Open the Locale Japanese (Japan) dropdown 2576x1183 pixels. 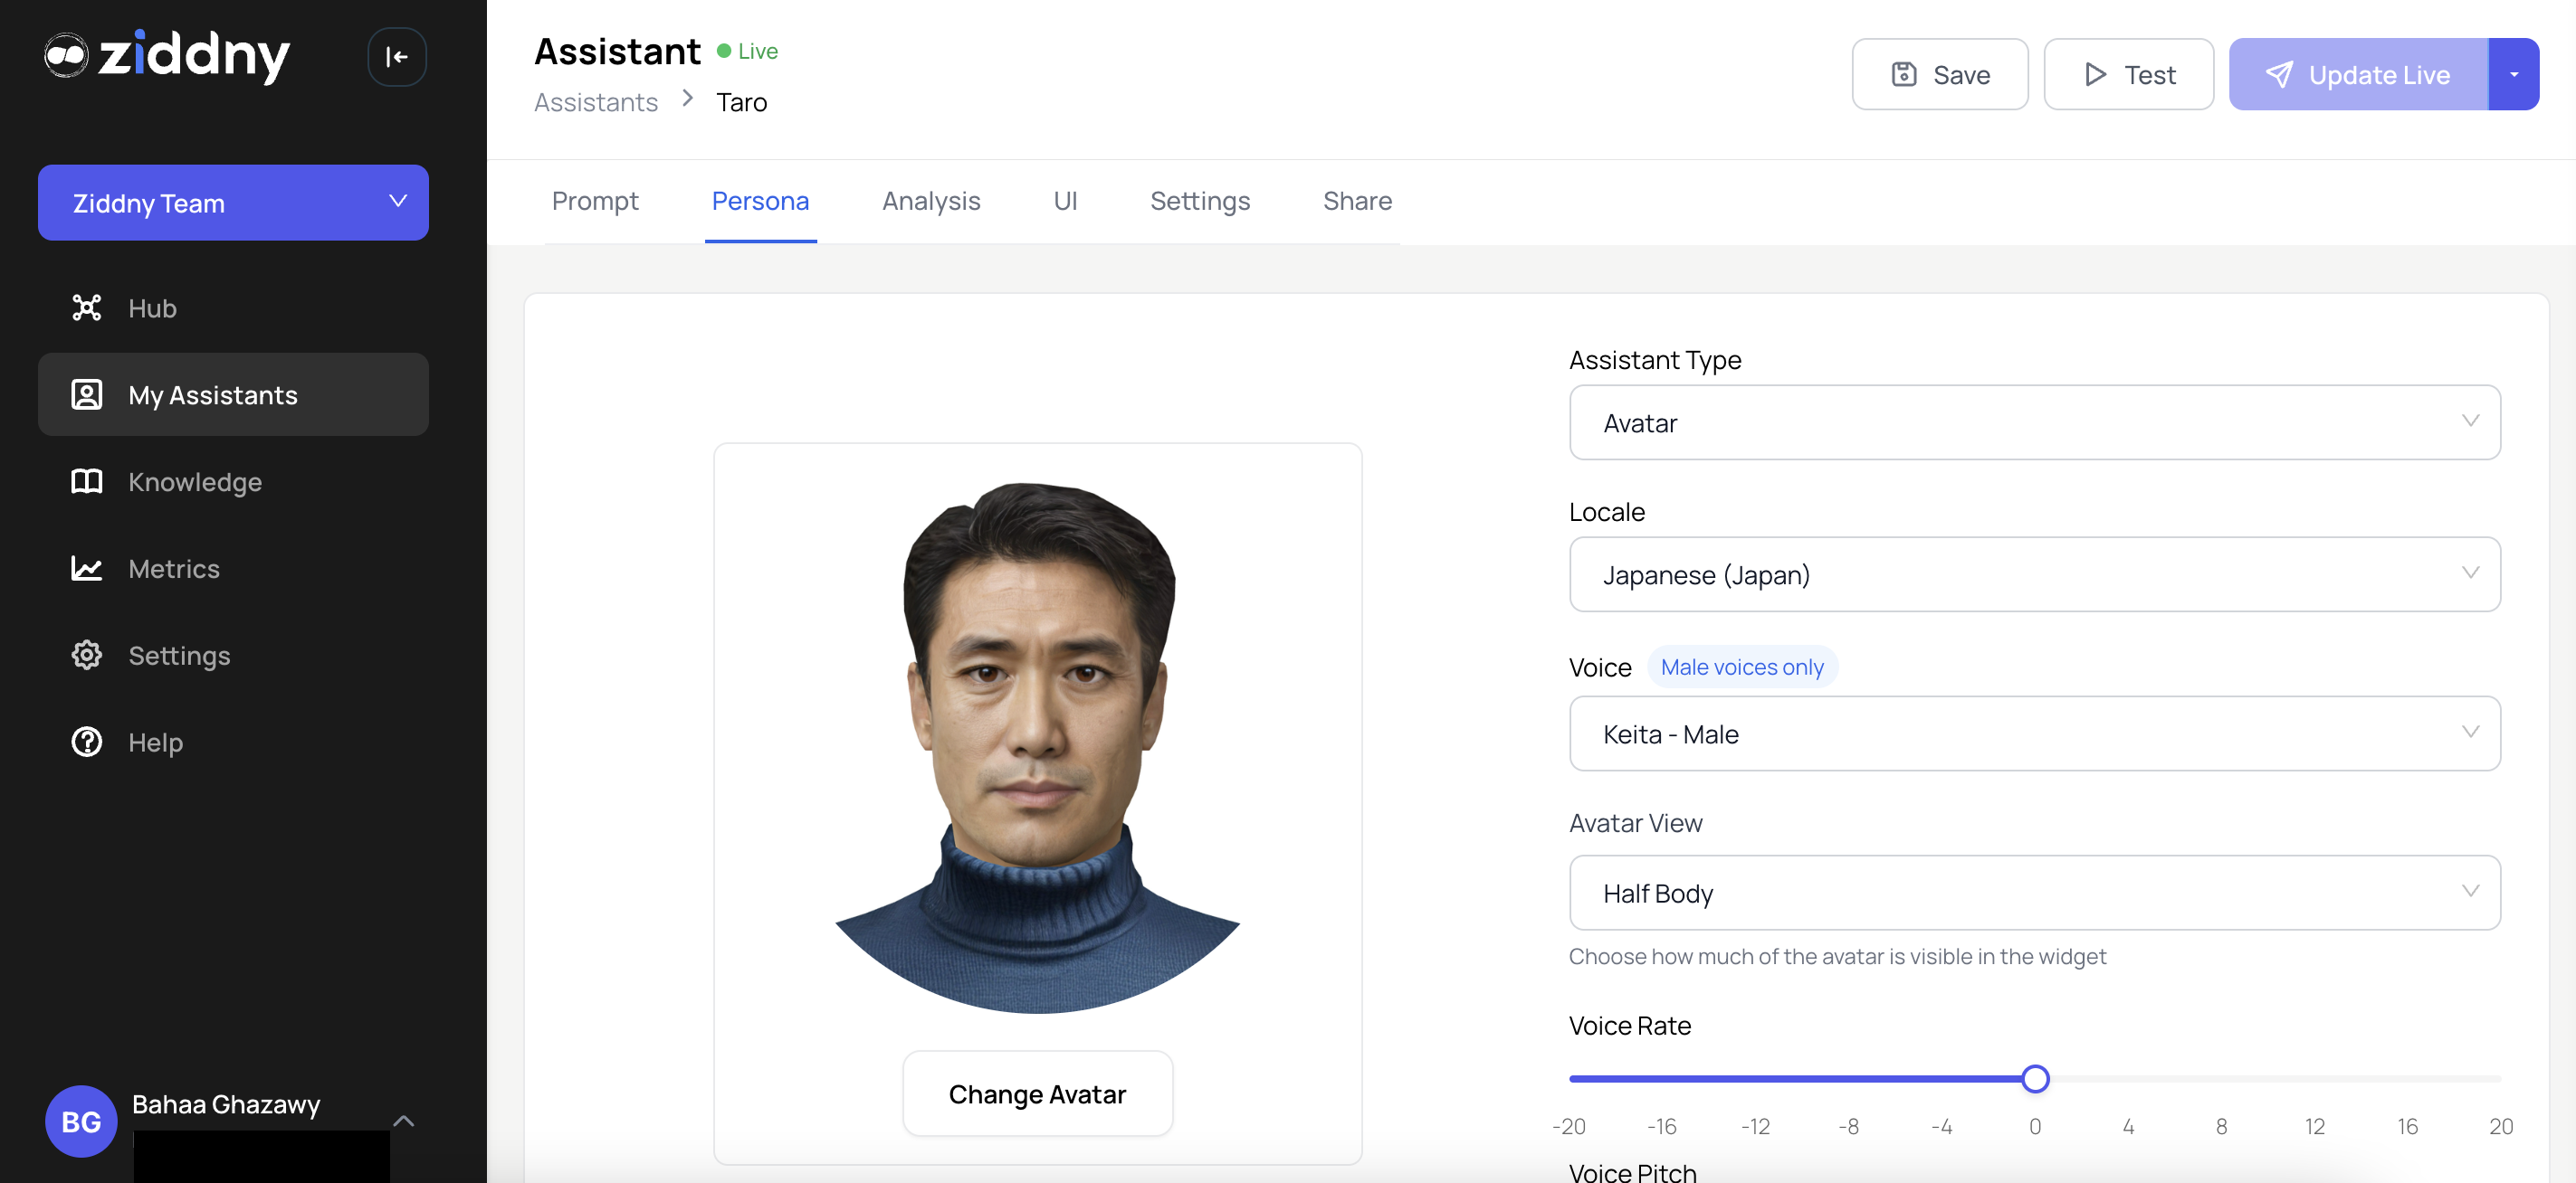click(x=2034, y=574)
